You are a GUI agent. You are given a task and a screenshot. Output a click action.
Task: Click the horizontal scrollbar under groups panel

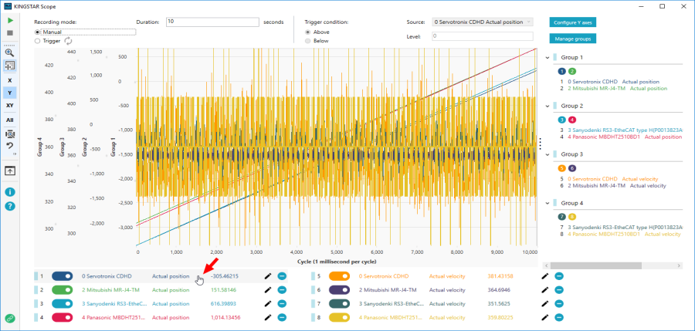pyautogui.click(x=595, y=265)
